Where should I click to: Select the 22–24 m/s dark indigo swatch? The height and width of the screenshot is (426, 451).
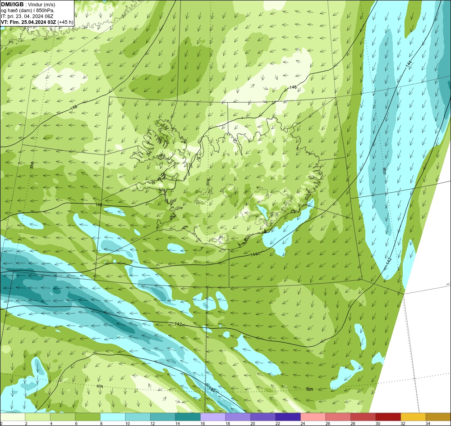[288, 417]
